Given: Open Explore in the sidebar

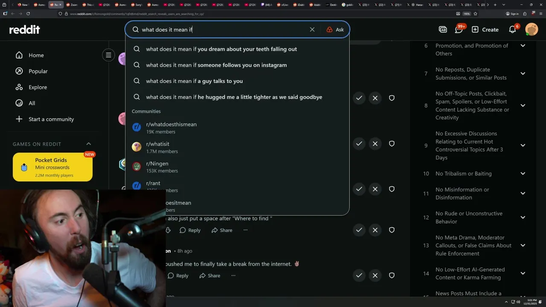Looking at the screenshot, I should pos(31,87).
